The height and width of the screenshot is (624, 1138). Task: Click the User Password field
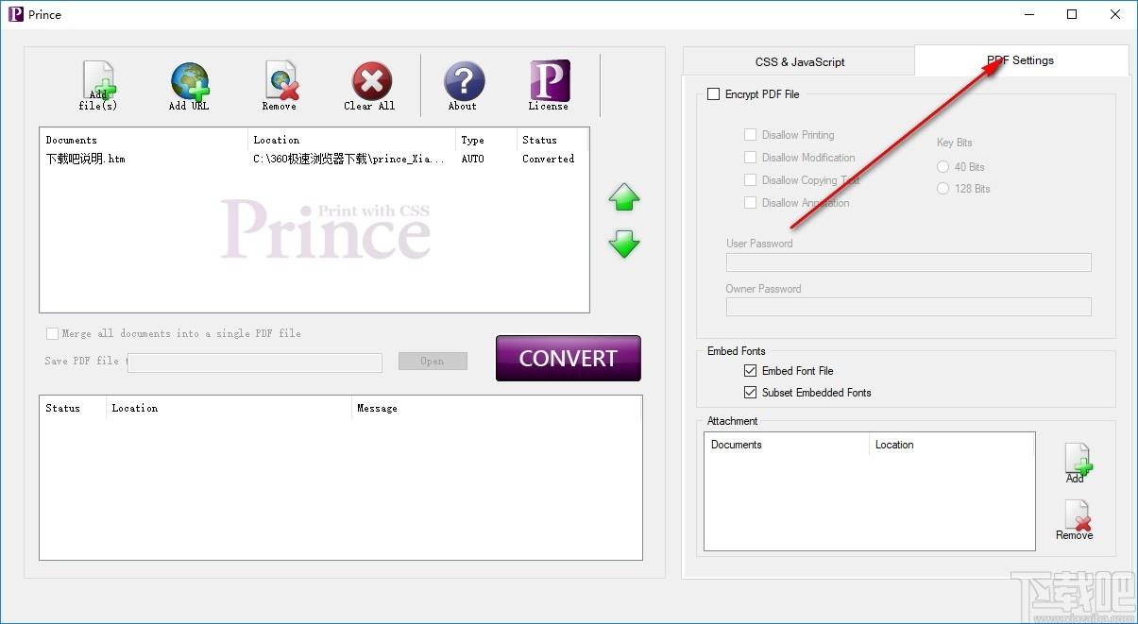coord(909,262)
